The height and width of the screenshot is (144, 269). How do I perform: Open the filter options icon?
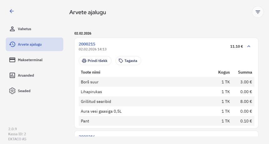click(x=258, y=12)
